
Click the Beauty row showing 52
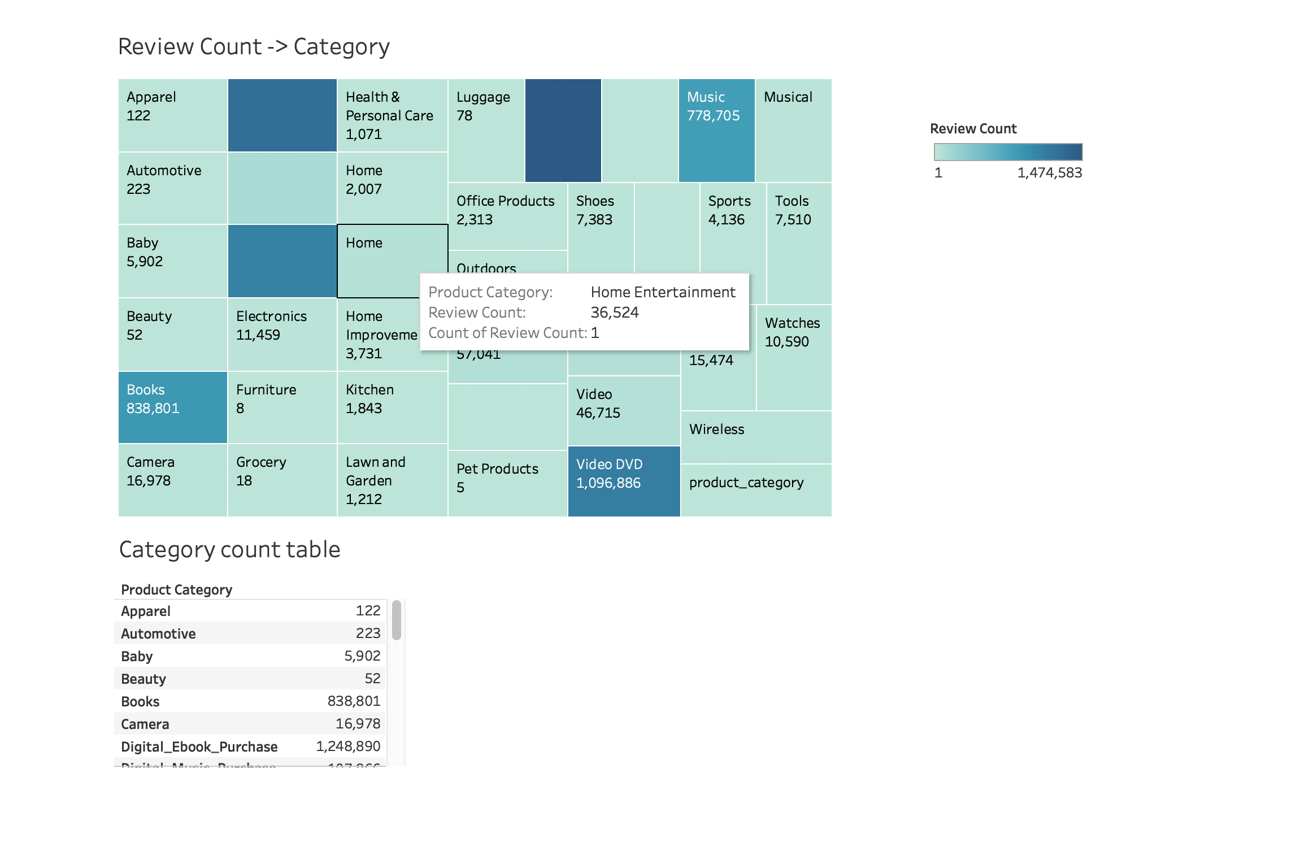tap(249, 678)
